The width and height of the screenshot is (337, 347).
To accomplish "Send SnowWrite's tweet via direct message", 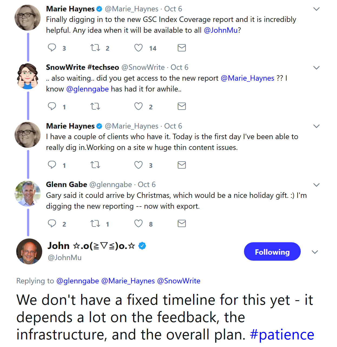I will point(182,106).
